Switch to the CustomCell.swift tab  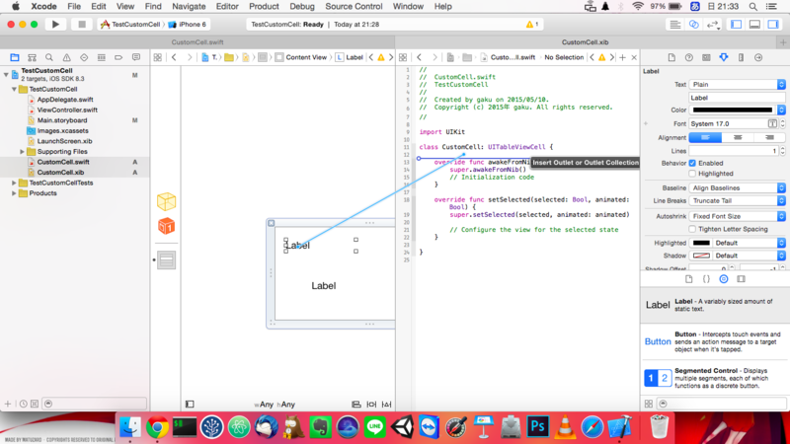pos(197,42)
